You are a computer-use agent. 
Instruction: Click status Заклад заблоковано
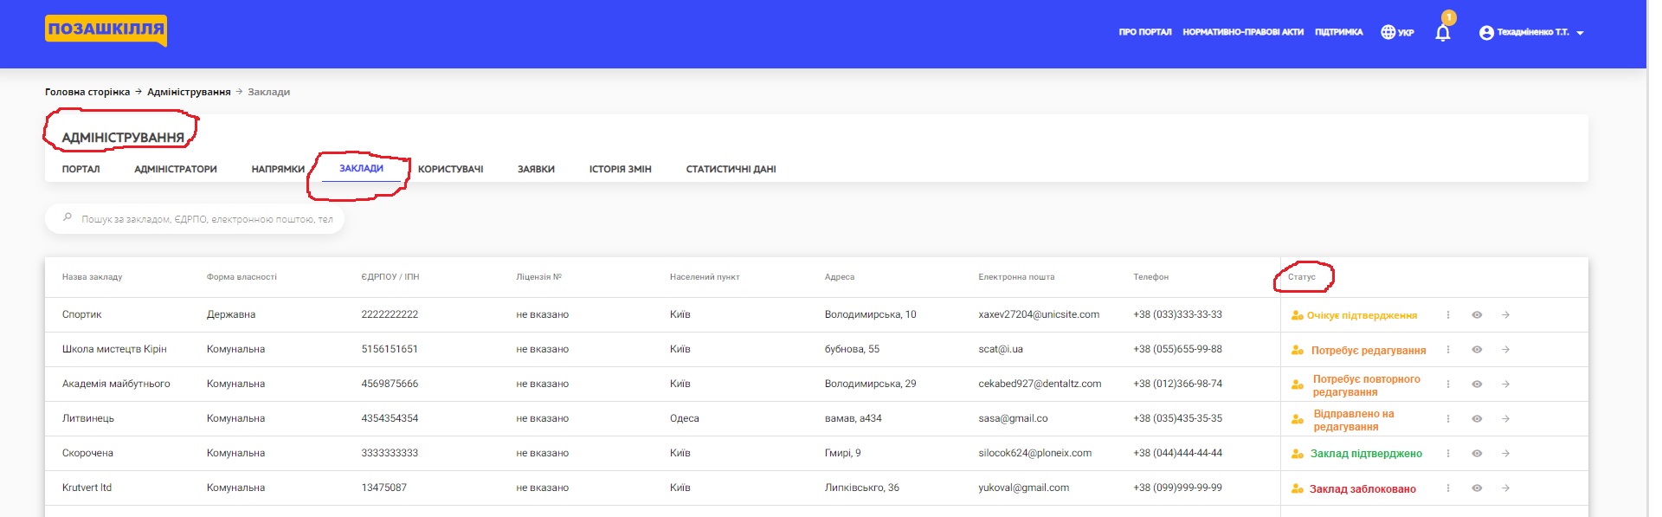(x=1362, y=489)
